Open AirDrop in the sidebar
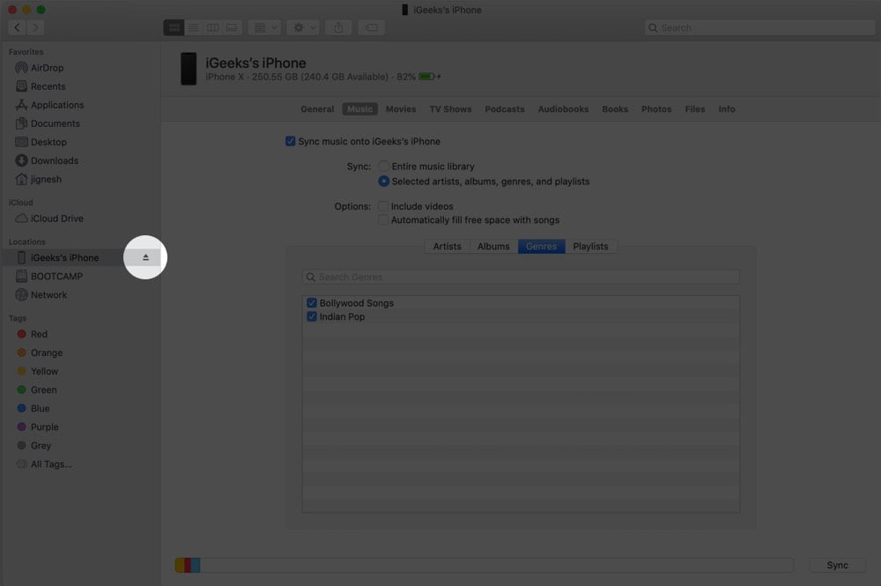This screenshot has height=586, width=881. (x=48, y=68)
